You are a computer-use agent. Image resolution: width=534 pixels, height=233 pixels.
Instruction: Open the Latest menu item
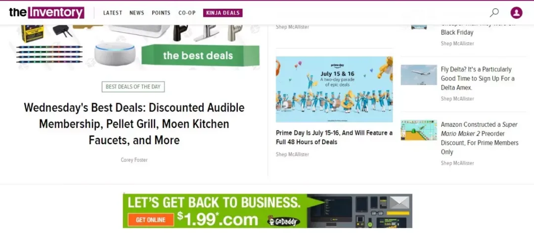tap(112, 13)
